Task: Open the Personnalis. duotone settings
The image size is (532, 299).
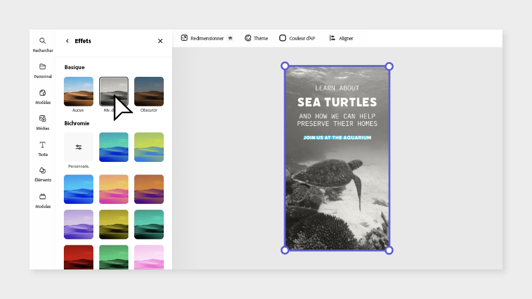Action: click(79, 147)
